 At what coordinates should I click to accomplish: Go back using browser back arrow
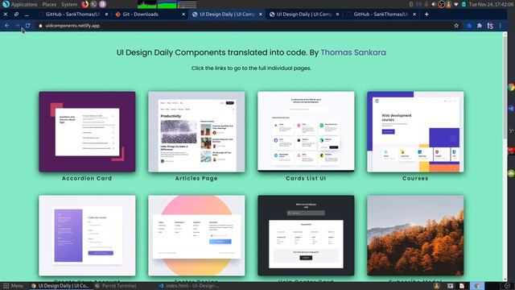point(7,26)
